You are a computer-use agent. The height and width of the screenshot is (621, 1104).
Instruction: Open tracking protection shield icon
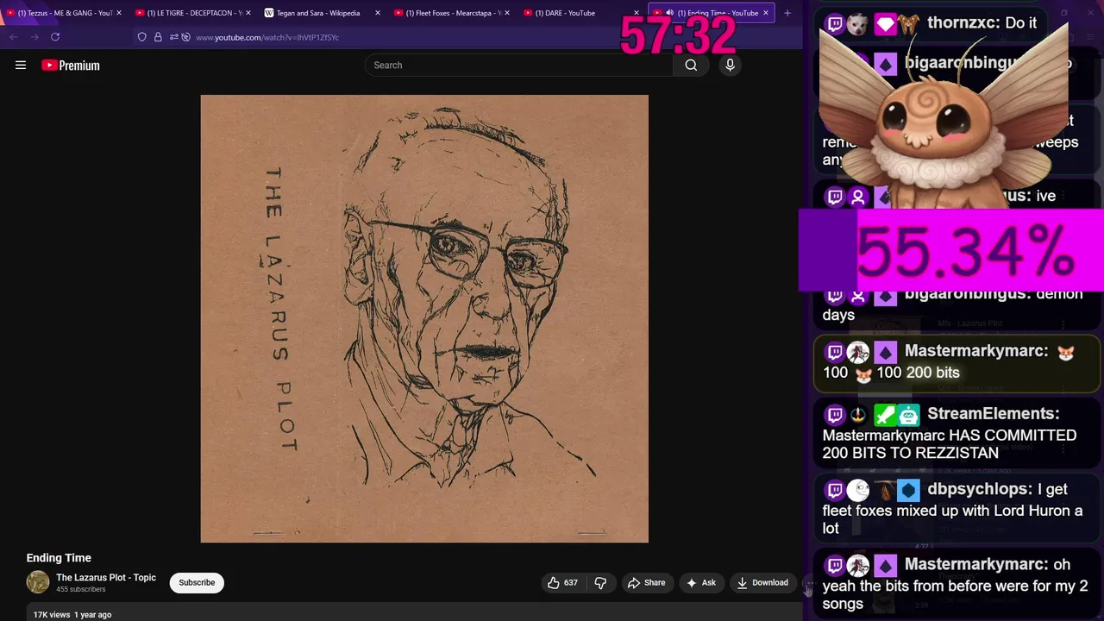pos(142,37)
